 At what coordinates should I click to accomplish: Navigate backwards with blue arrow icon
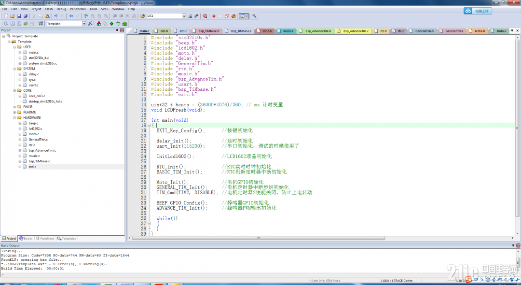71,16
